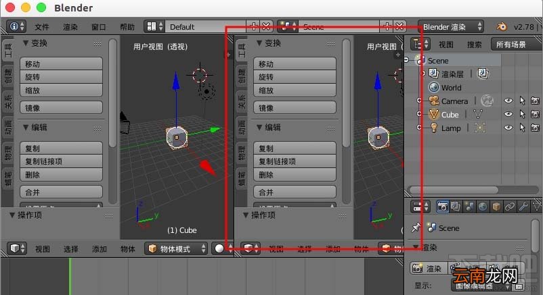
Task: Click 删除 in the left tool shelf
Action: [62, 175]
